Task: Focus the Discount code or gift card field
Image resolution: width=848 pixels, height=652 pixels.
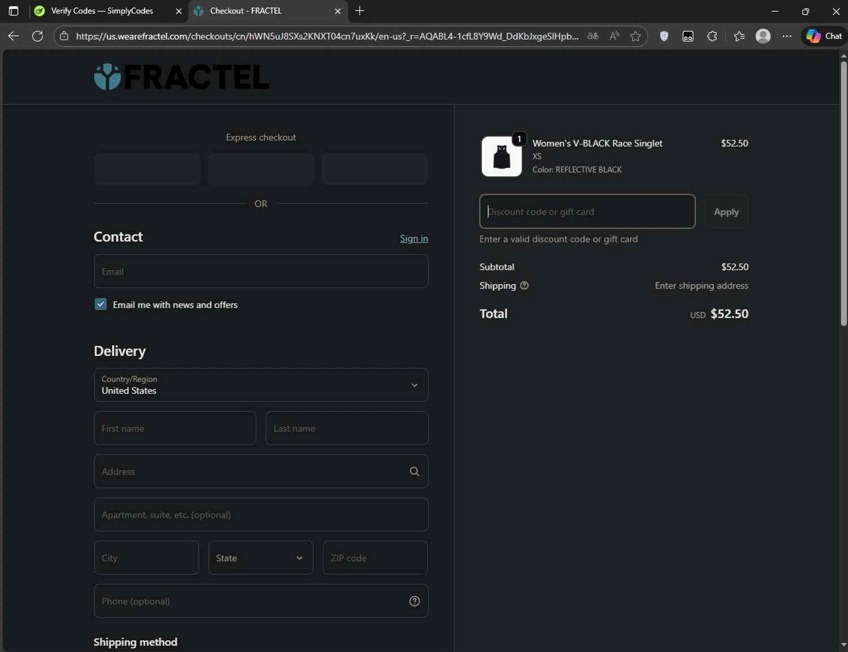Action: [x=587, y=212]
